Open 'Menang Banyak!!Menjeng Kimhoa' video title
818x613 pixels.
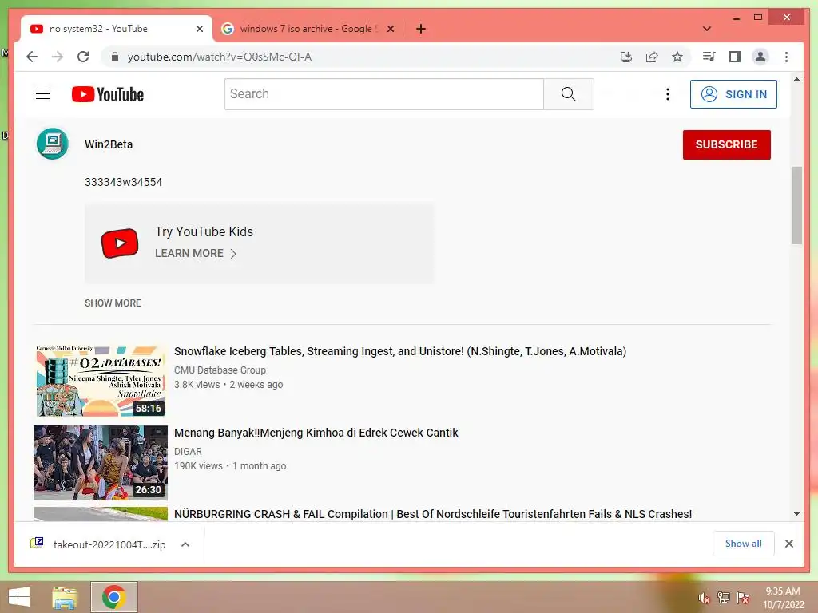[316, 433]
